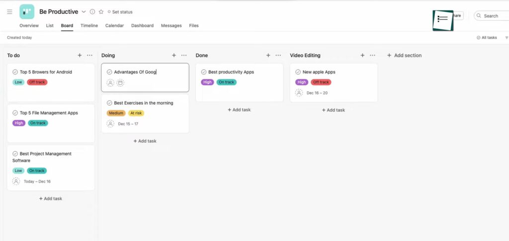Click assignee icon on Advantages Of Goog card

pos(110,83)
